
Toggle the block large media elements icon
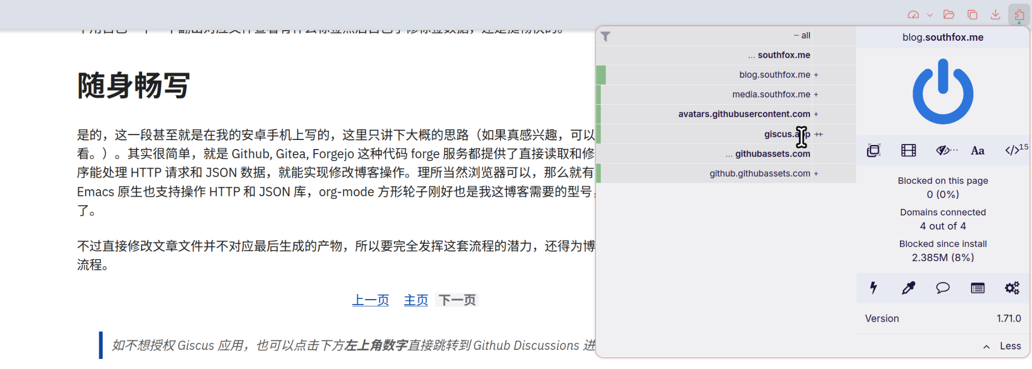tap(909, 151)
